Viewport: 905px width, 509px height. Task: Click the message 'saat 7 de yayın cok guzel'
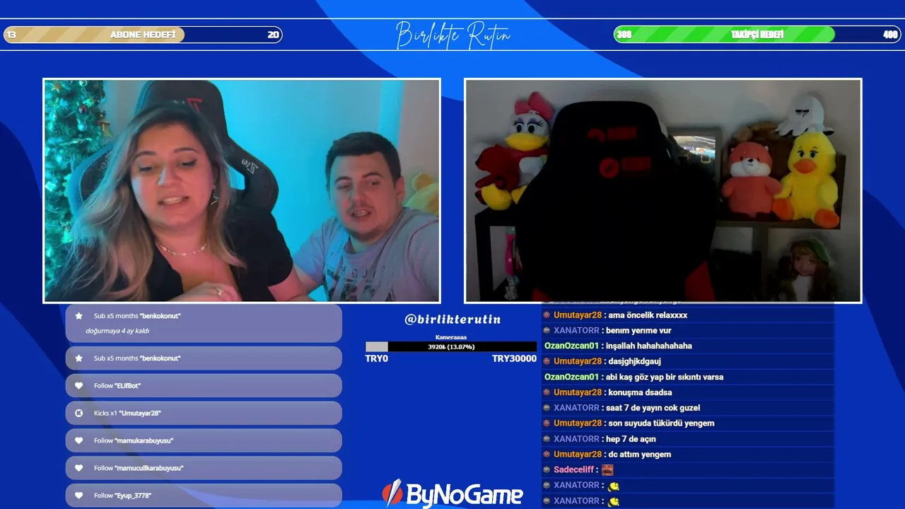tap(653, 408)
